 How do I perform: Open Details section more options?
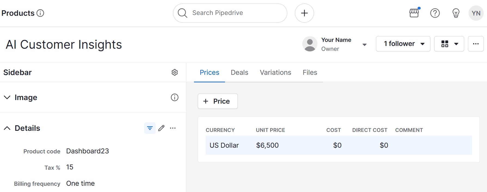pyautogui.click(x=173, y=128)
